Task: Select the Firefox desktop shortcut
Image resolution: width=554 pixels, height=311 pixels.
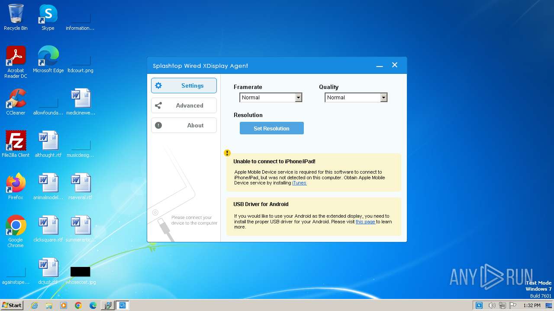Action: (16, 187)
